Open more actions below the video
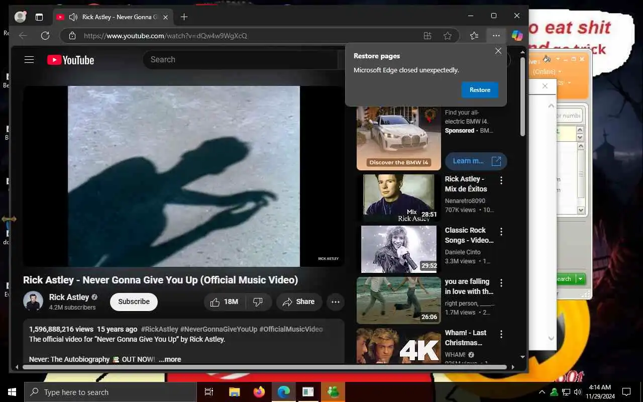643x402 pixels. 336,302
